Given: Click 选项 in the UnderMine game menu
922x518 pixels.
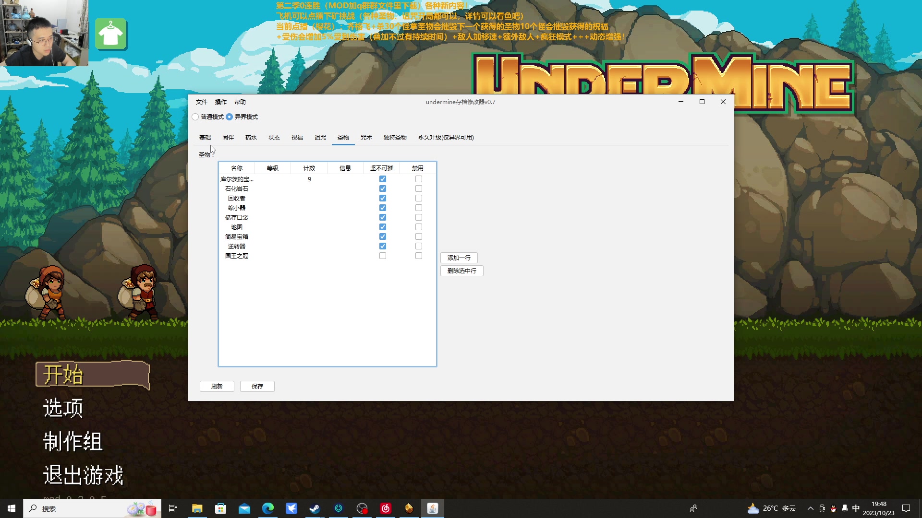Looking at the screenshot, I should tap(63, 408).
